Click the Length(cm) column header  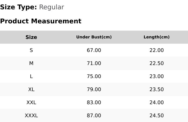click(x=157, y=37)
